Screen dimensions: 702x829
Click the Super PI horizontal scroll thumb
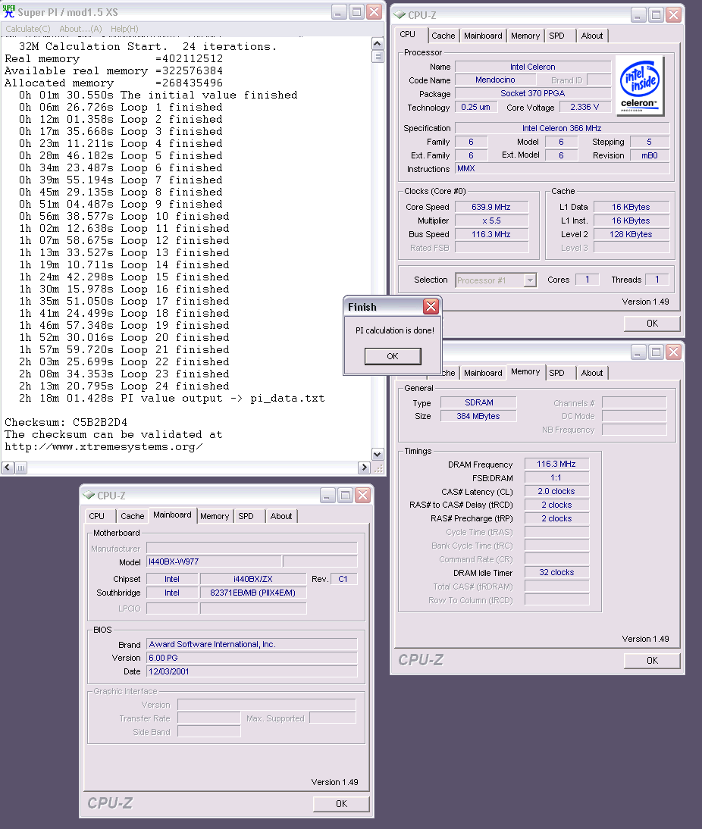[20, 468]
